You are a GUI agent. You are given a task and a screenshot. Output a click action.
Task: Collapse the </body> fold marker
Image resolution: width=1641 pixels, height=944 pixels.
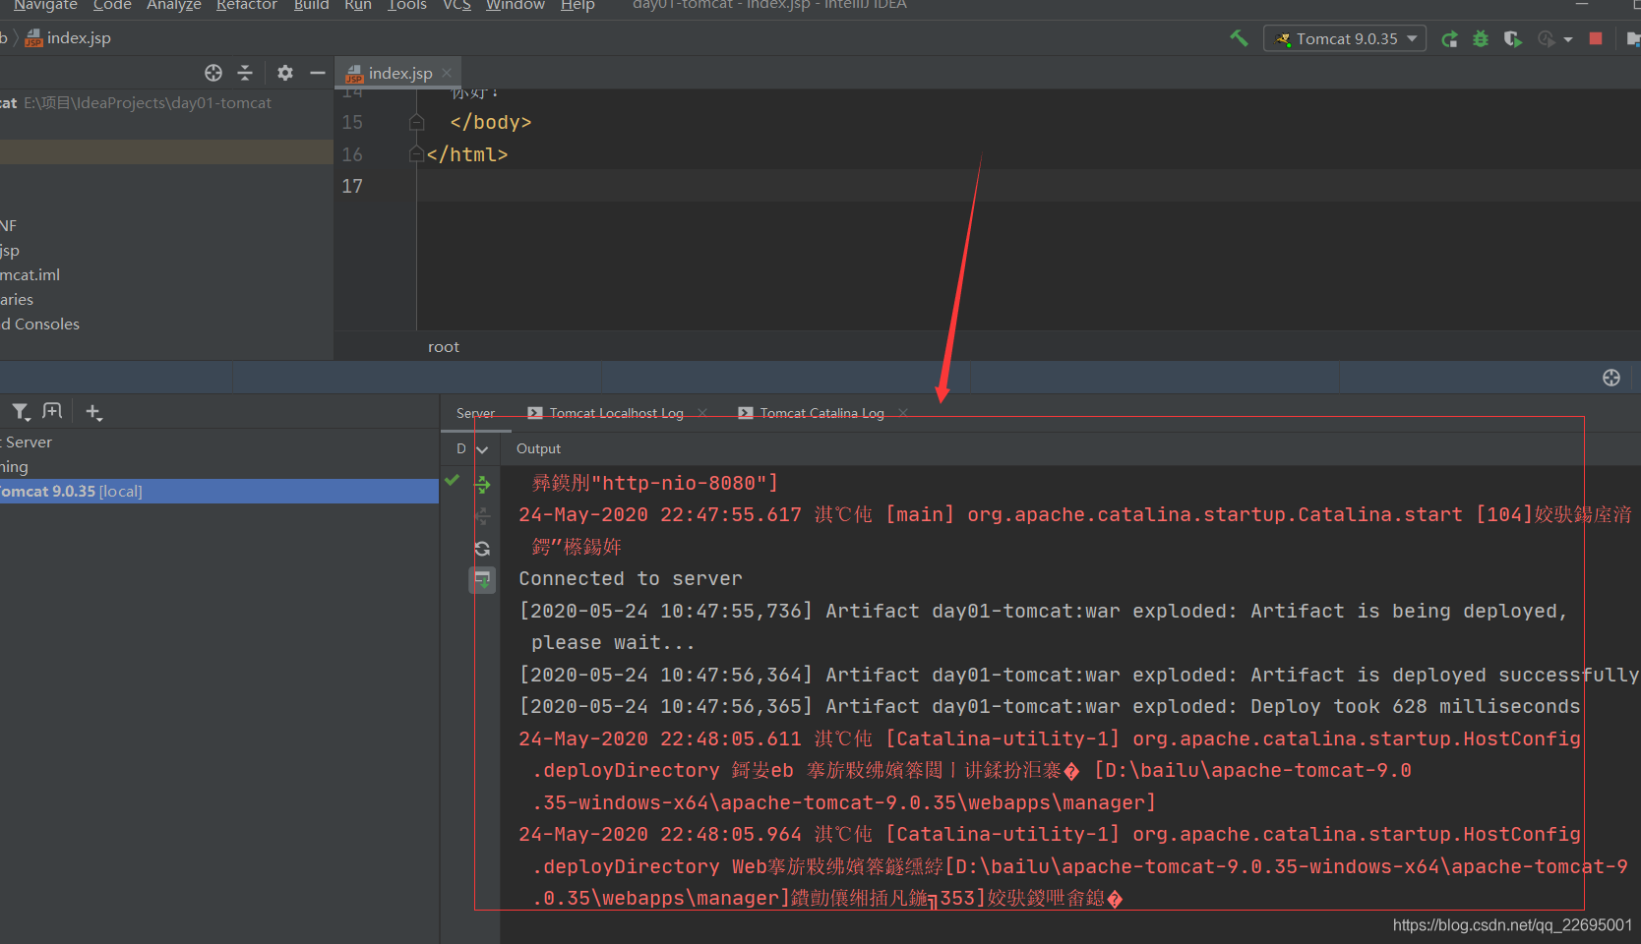(417, 122)
